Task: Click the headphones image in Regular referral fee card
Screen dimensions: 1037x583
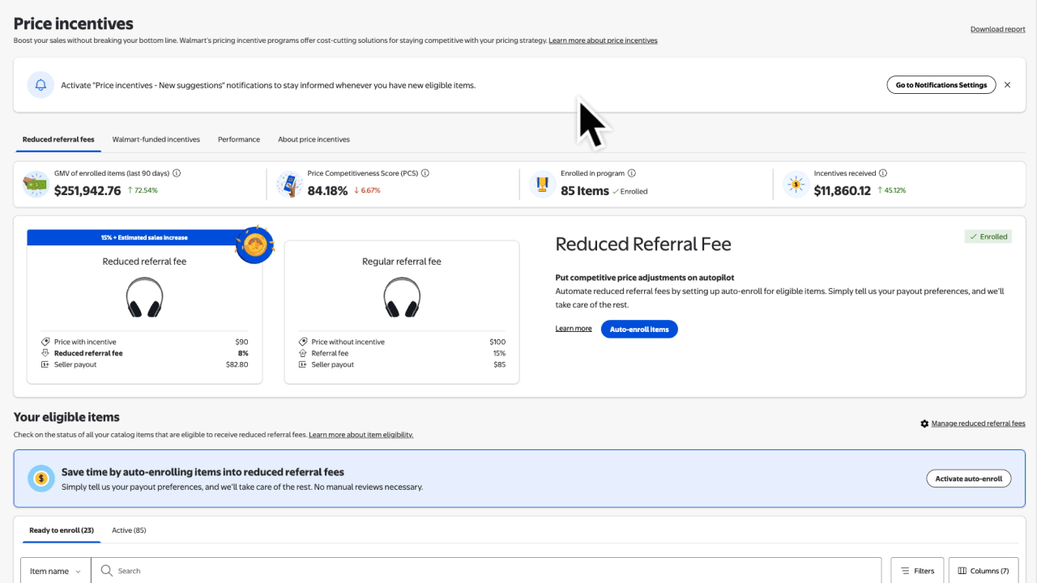Action: point(402,297)
